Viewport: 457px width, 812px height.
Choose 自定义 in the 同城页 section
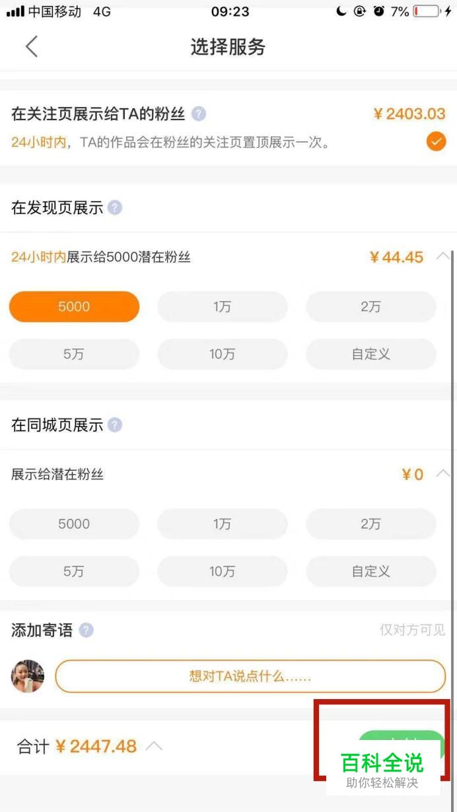(x=370, y=572)
